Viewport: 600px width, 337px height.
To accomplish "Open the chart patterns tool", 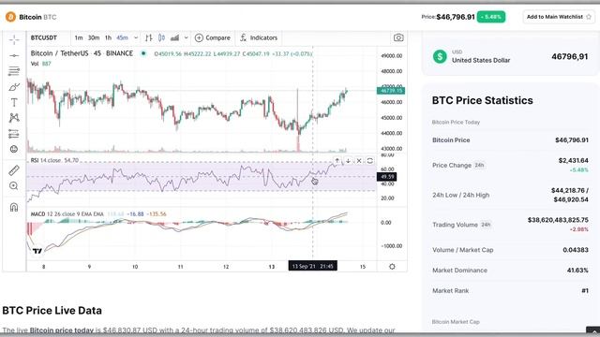I will tap(14, 118).
